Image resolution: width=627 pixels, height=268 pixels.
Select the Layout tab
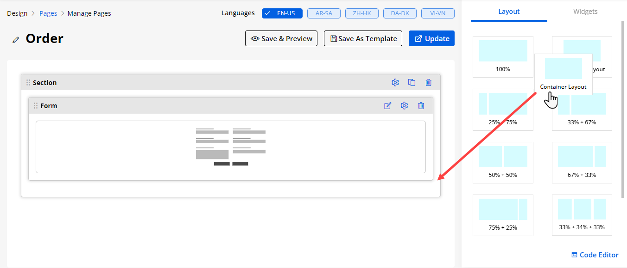click(x=509, y=12)
